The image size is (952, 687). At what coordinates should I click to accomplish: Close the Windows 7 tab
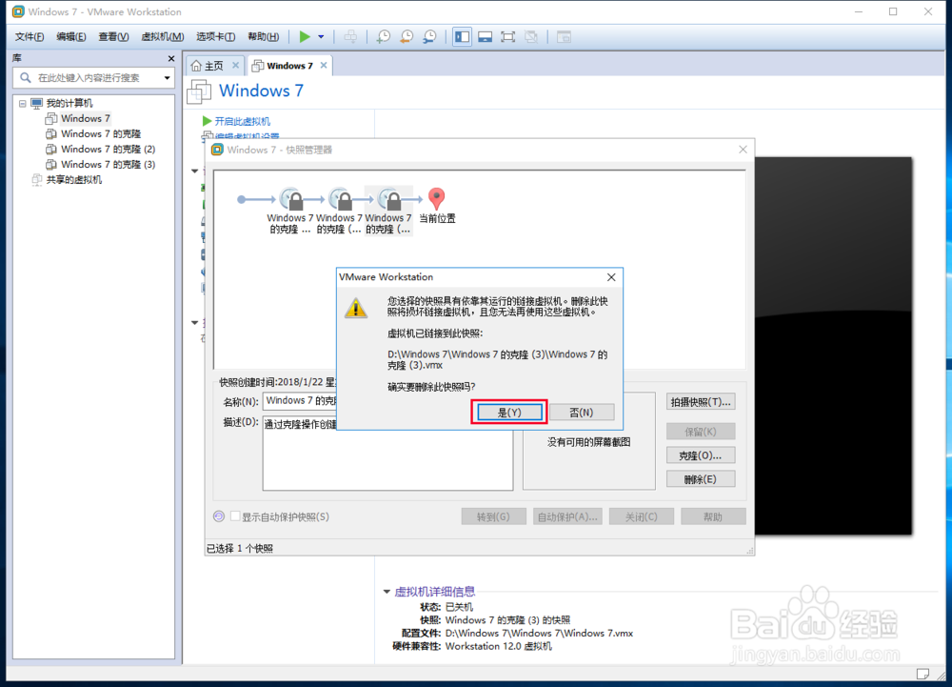click(324, 65)
